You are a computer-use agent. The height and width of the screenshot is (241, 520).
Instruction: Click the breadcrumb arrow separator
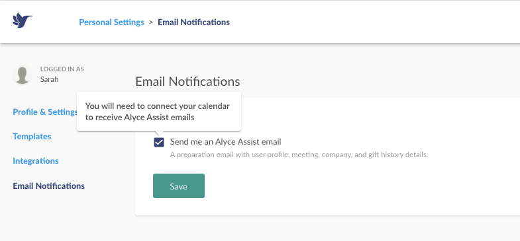point(151,22)
